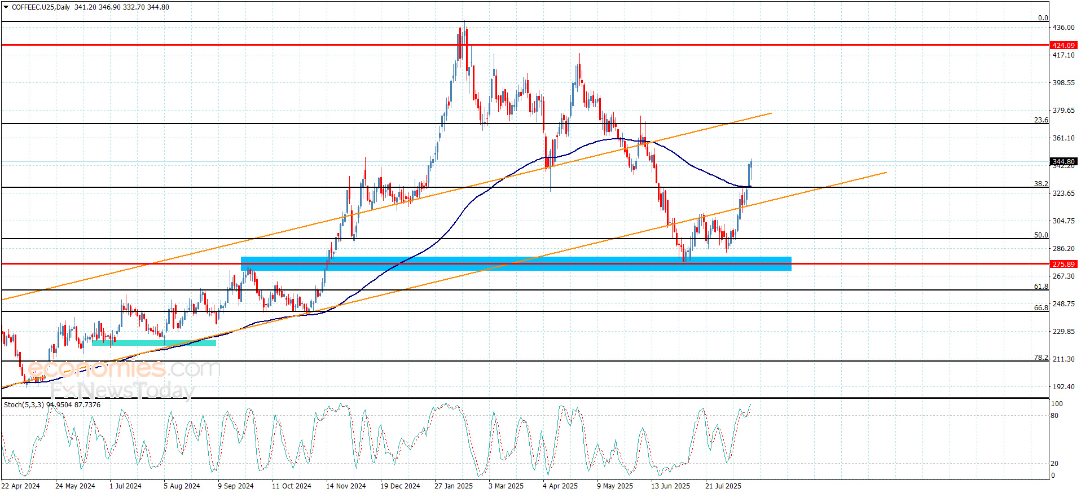The height and width of the screenshot is (493, 1081).
Task: Select the 267.30 price axis value
Action: point(1064,276)
